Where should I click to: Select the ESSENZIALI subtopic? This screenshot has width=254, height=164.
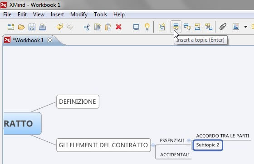point(172,140)
